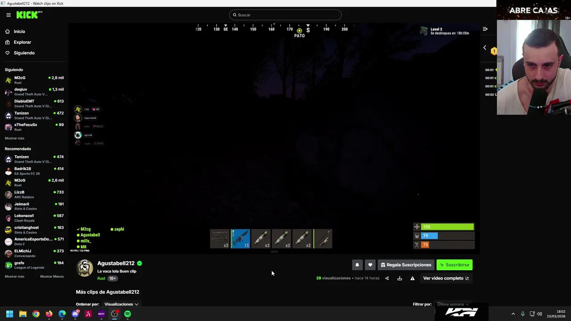Open Firefox from taskbar
Screen dimensions: 571x321
[49, 314]
